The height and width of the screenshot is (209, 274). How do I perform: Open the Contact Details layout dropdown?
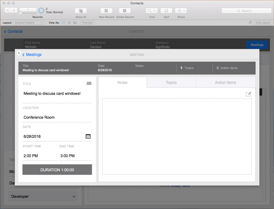29,23
